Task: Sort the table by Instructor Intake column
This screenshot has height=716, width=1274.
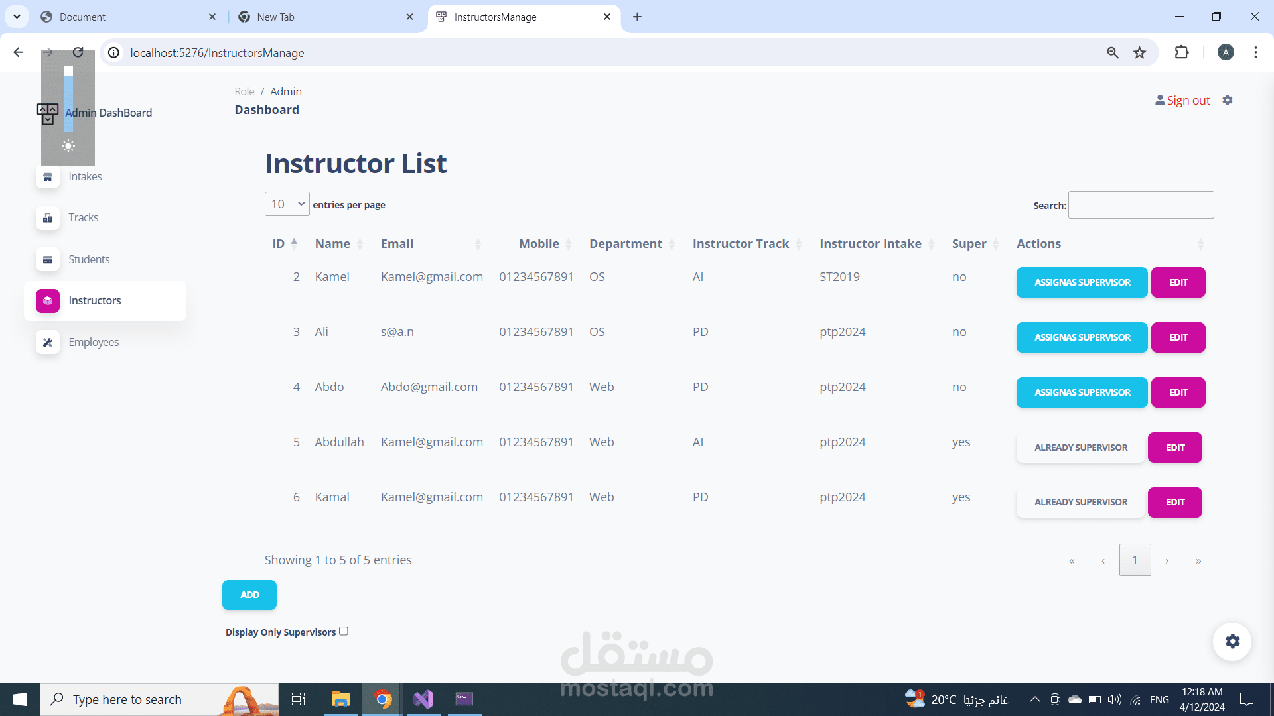Action: coord(877,243)
